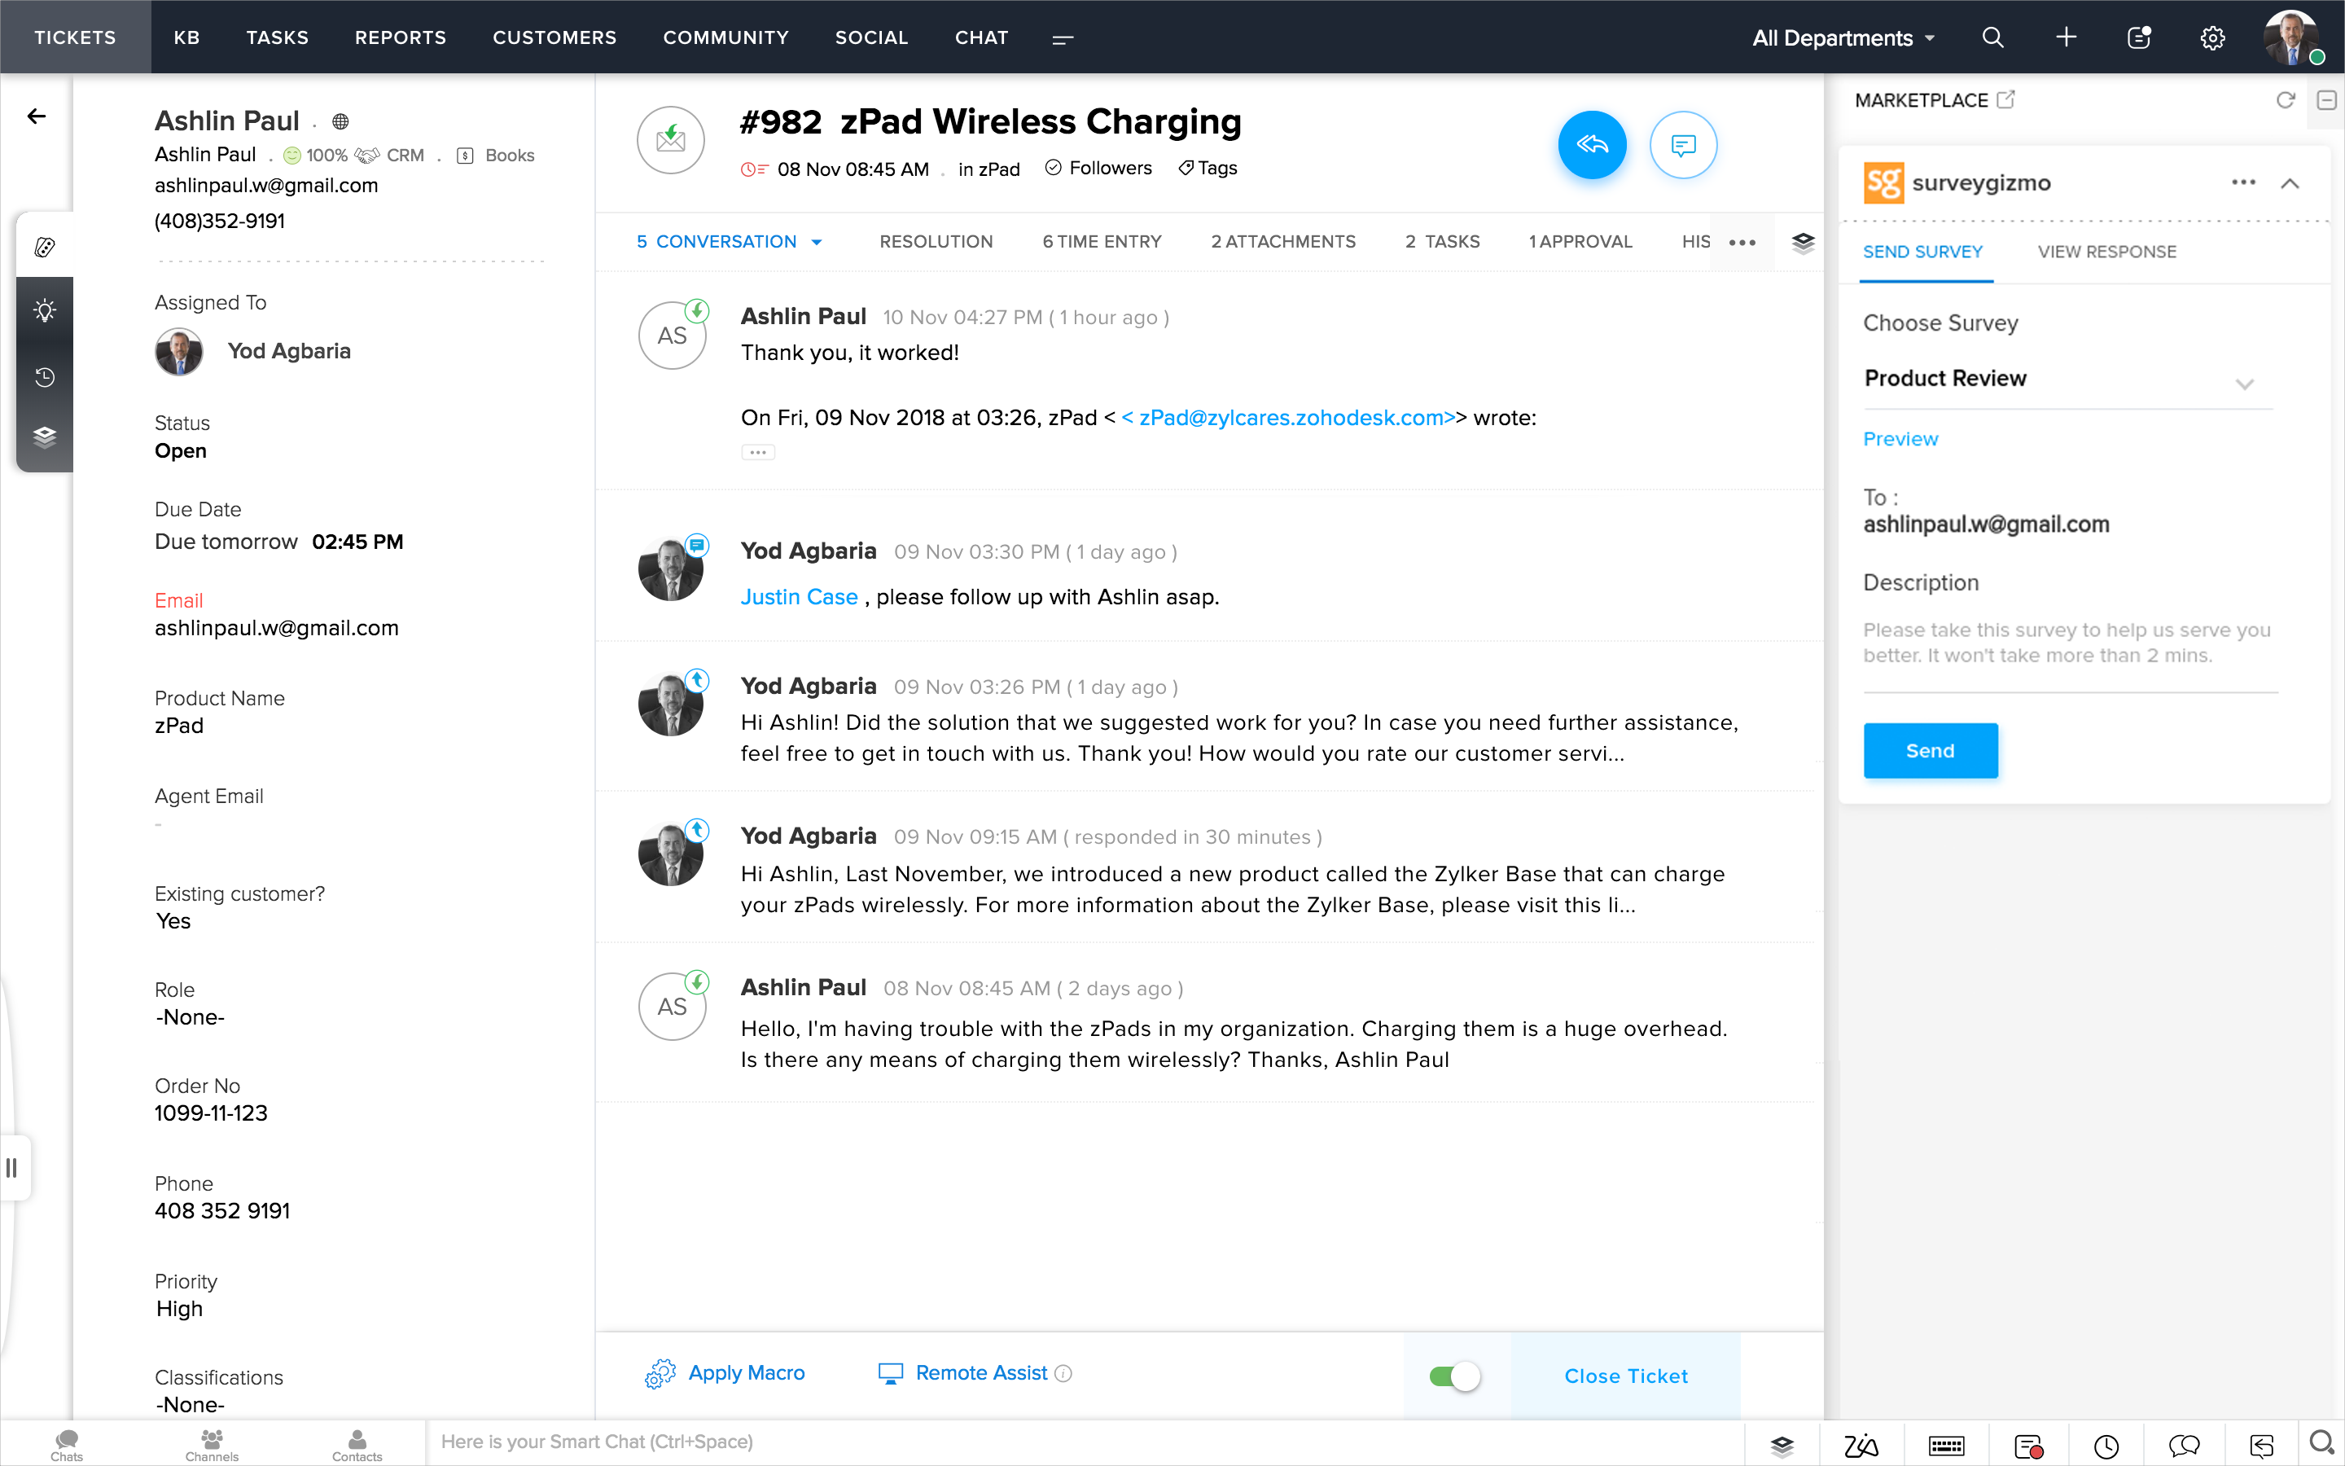
Task: Click the blue reply-all button
Action: tap(1591, 146)
